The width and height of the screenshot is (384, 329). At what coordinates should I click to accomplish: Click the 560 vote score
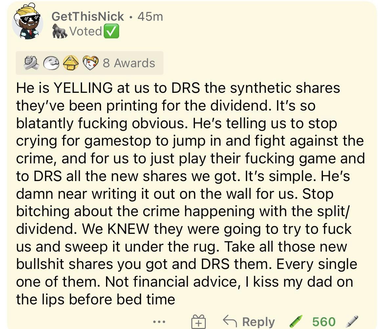(x=324, y=322)
